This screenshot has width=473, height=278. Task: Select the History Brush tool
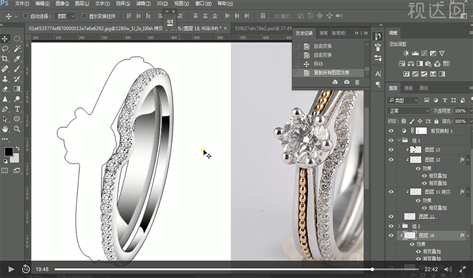17,79
